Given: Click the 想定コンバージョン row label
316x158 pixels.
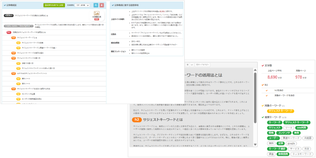Looking at the screenshot, I should pyautogui.click(x=118, y=52).
